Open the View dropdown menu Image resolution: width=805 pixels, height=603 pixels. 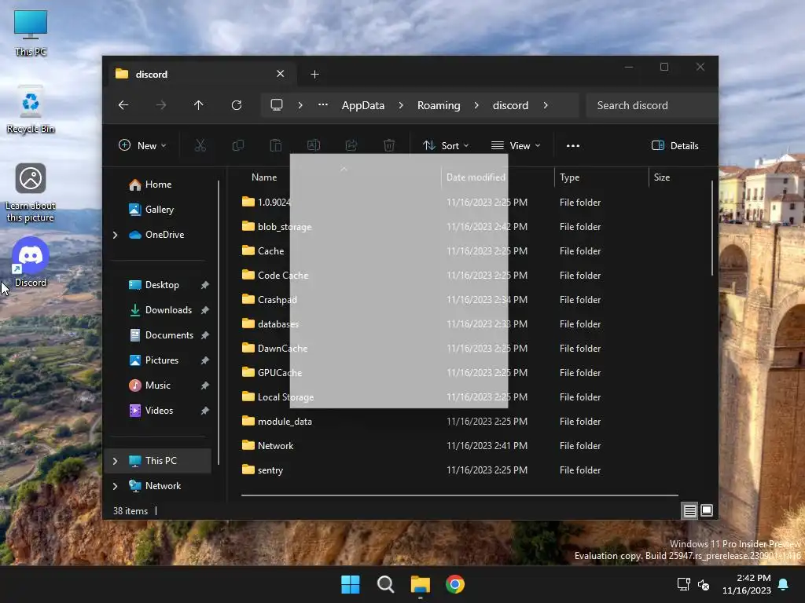(x=516, y=145)
